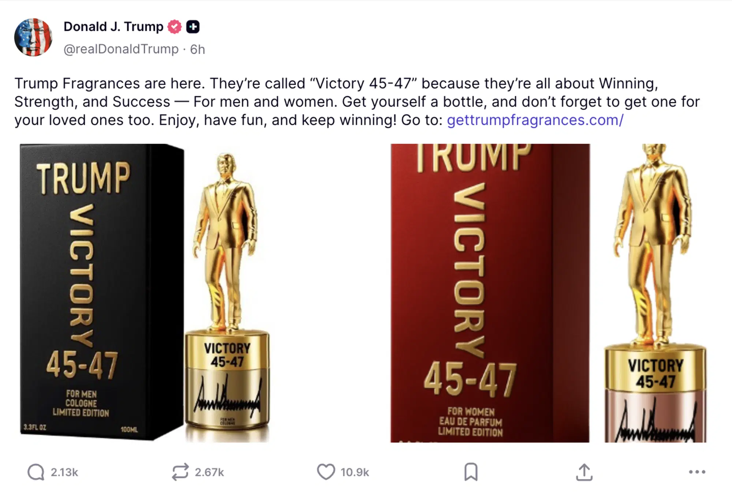Viewport: 732px width, 500px height.
Task: Click the ReTruth repost arrows icon
Action: click(180, 472)
